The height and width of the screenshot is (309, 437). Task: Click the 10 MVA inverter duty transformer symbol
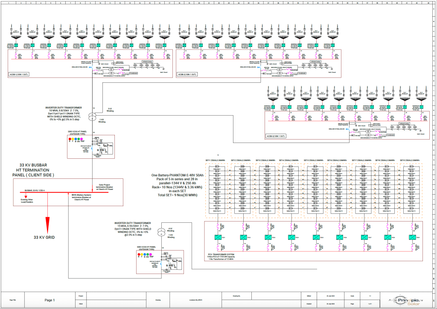click(91, 117)
